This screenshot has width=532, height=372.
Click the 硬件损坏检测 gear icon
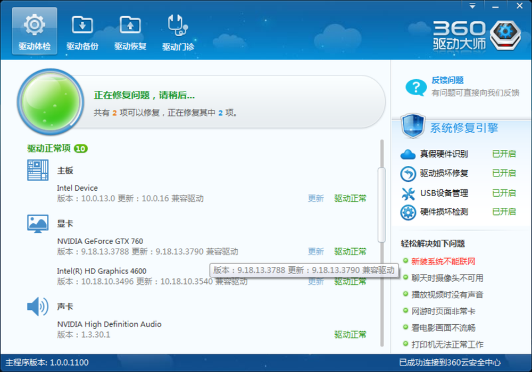[x=408, y=213]
